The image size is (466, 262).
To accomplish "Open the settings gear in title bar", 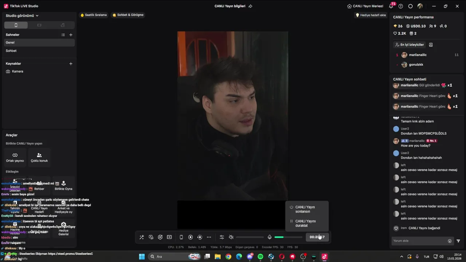I will [x=411, y=6].
